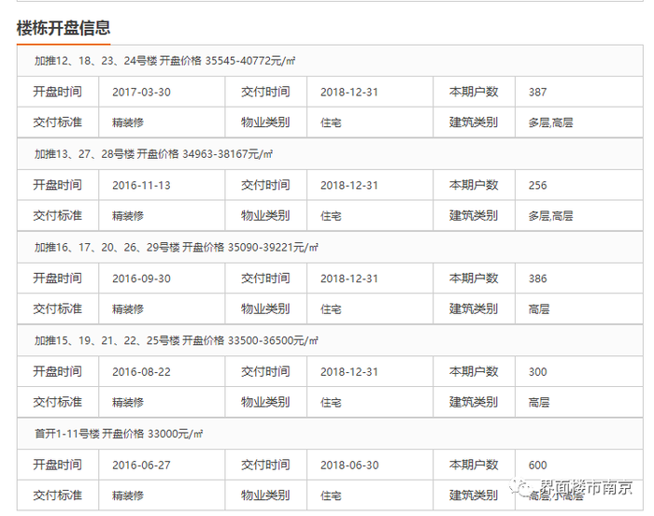654x516 pixels.
Task: Click 本期户数 label beside 256
Action: click(x=474, y=184)
